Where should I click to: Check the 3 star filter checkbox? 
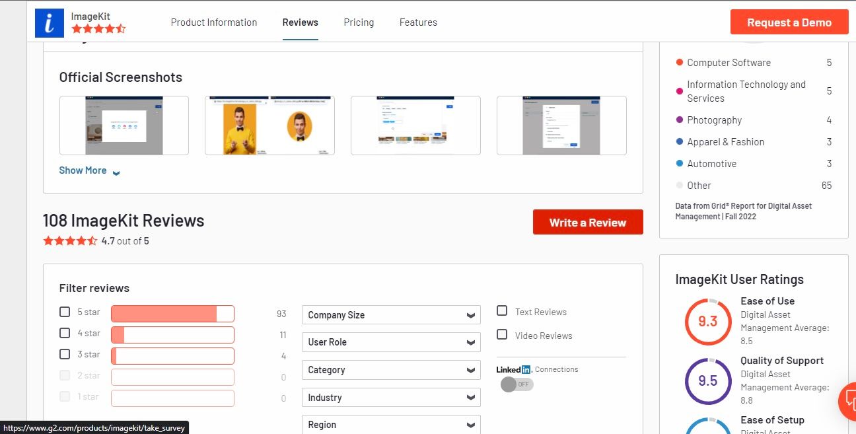(x=65, y=354)
